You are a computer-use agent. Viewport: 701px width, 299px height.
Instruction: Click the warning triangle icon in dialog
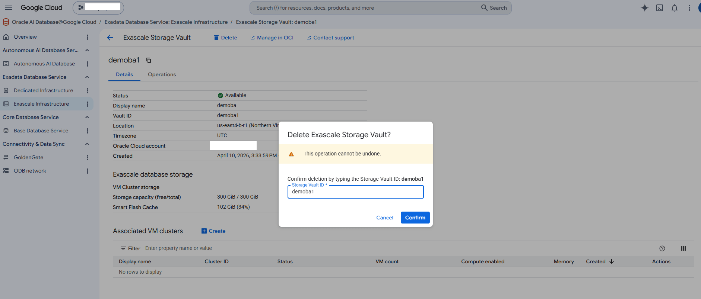(291, 154)
